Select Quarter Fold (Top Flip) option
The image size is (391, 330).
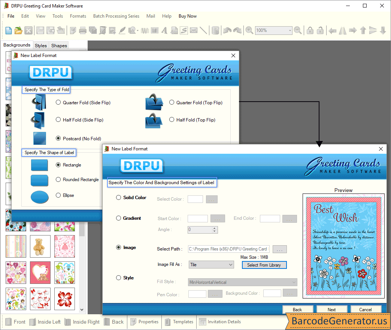pos(172,102)
